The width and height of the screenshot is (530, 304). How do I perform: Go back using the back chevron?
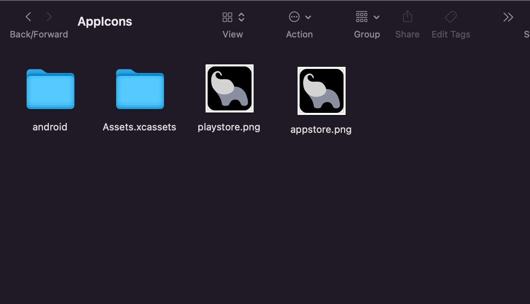(28, 17)
